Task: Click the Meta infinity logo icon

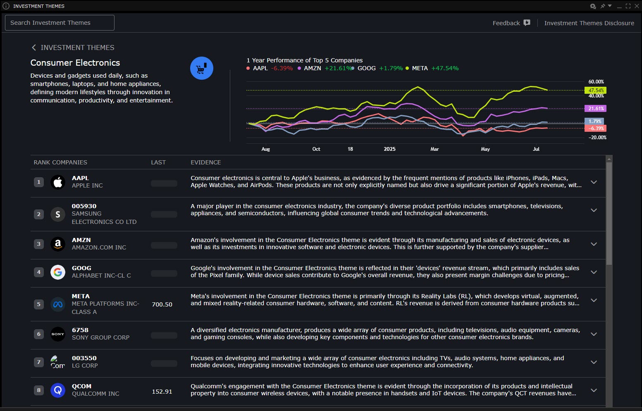Action: (x=58, y=304)
